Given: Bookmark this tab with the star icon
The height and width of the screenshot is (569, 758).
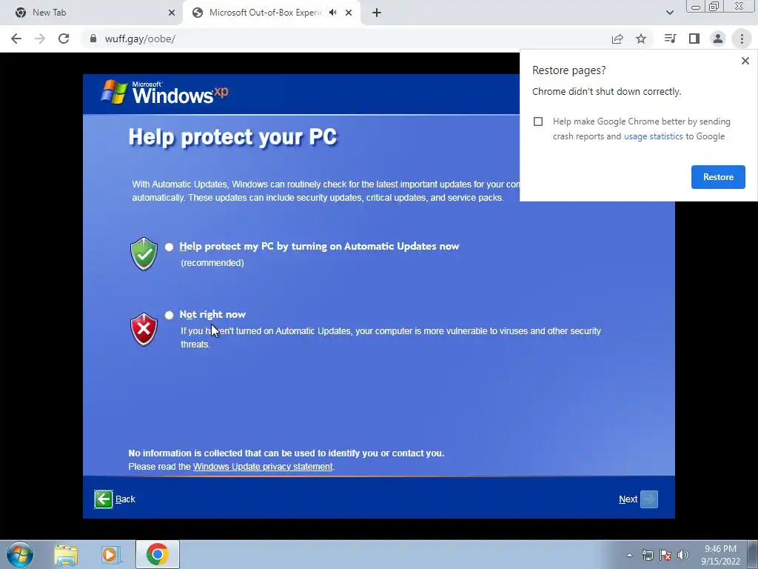Looking at the screenshot, I should tap(641, 39).
